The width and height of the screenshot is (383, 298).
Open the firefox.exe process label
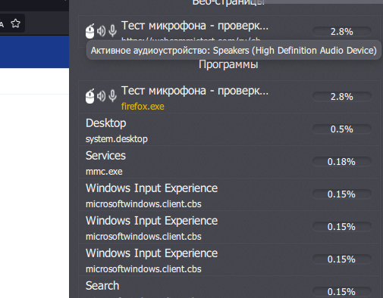(x=143, y=107)
